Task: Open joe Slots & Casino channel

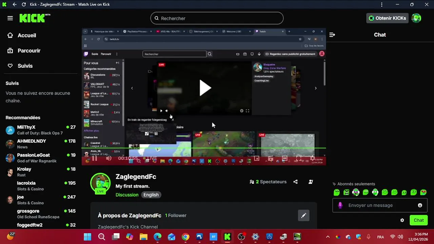Action: (x=41, y=200)
